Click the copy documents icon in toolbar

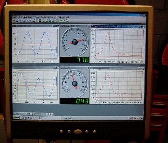coord(24,21)
